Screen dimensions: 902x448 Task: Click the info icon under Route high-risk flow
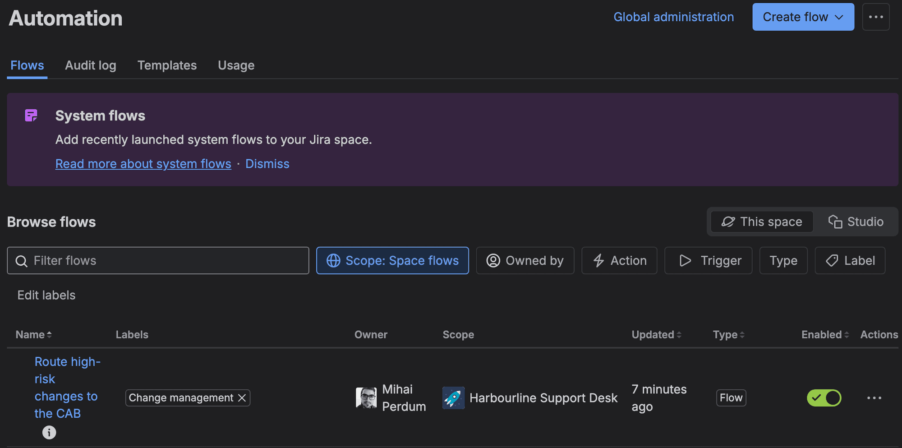(x=49, y=433)
